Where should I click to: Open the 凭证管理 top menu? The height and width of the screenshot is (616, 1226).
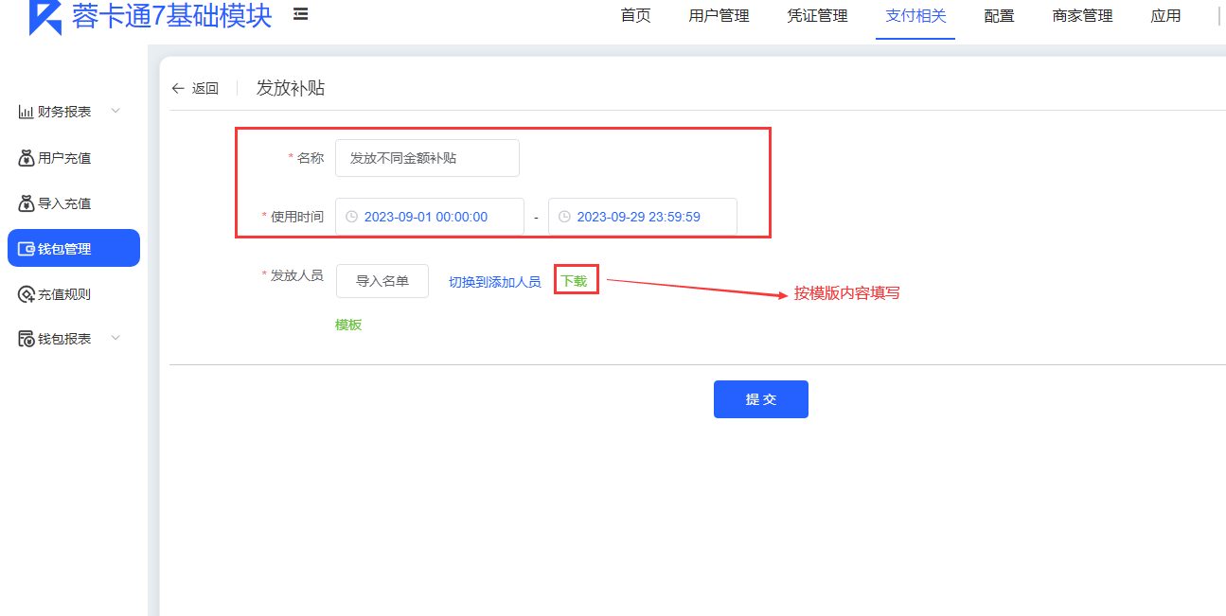pos(817,16)
